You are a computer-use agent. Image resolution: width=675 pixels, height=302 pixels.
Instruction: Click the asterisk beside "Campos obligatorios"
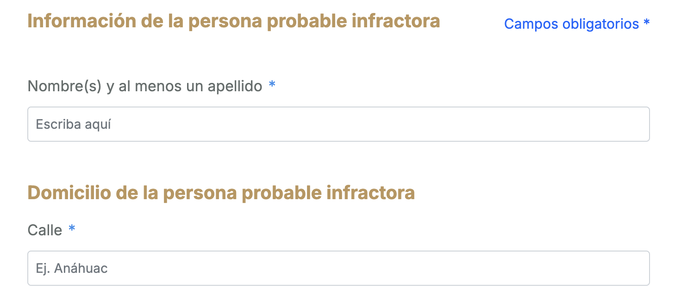(647, 23)
